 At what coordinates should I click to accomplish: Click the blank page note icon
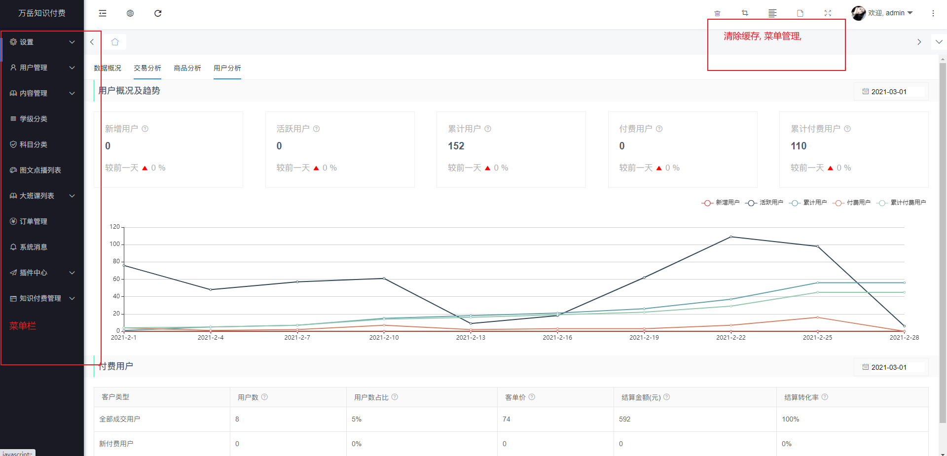800,13
